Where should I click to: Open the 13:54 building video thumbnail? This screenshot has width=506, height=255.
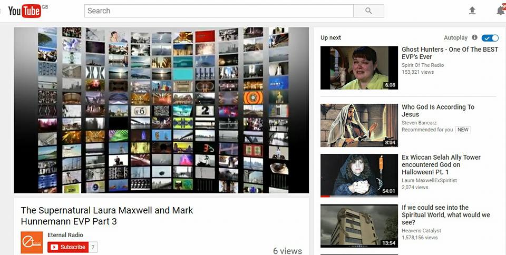[x=359, y=225]
